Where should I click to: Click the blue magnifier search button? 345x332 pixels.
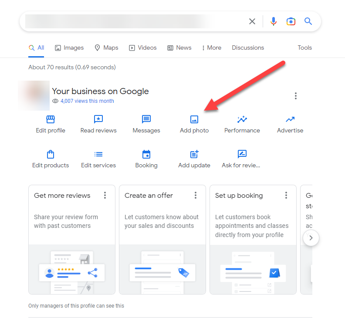[308, 21]
